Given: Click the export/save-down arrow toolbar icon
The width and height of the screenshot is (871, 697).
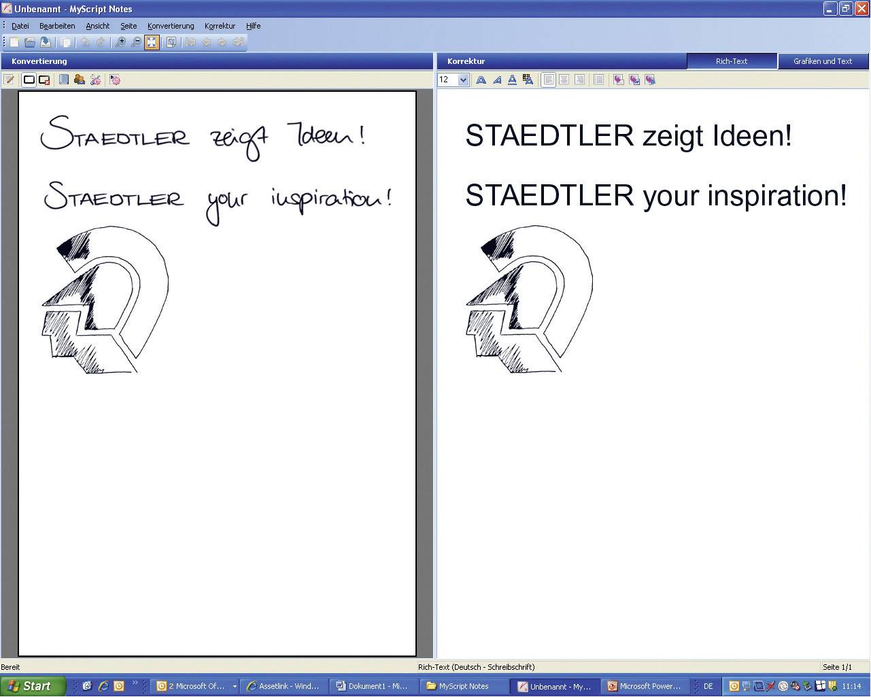Looking at the screenshot, I should (45, 41).
